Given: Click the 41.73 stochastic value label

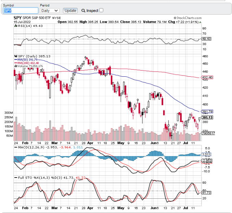Looking at the screenshot, I should (206, 193).
